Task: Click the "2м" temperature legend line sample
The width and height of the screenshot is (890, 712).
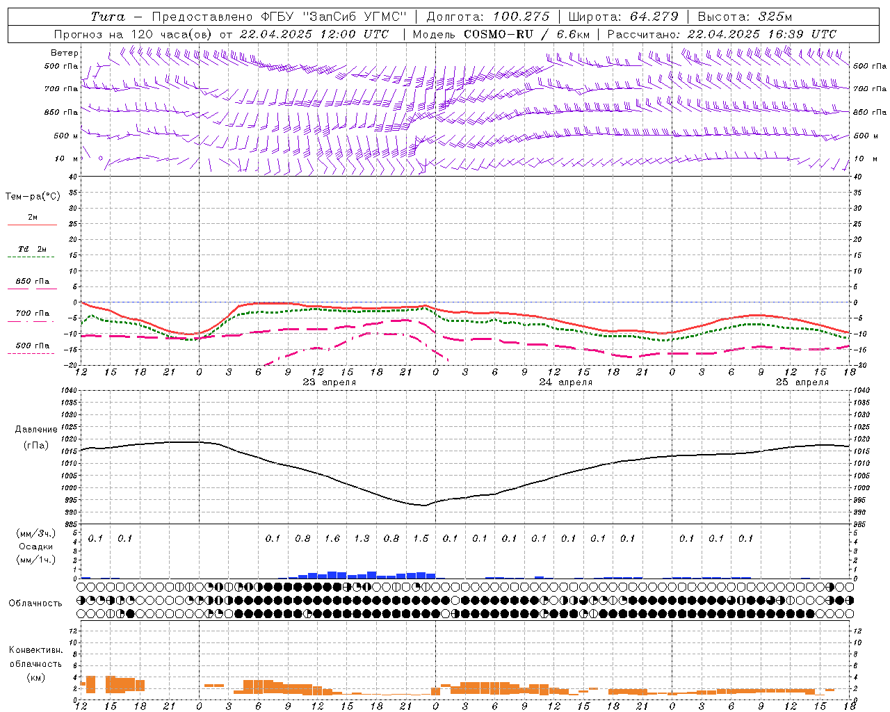Action: (32, 225)
